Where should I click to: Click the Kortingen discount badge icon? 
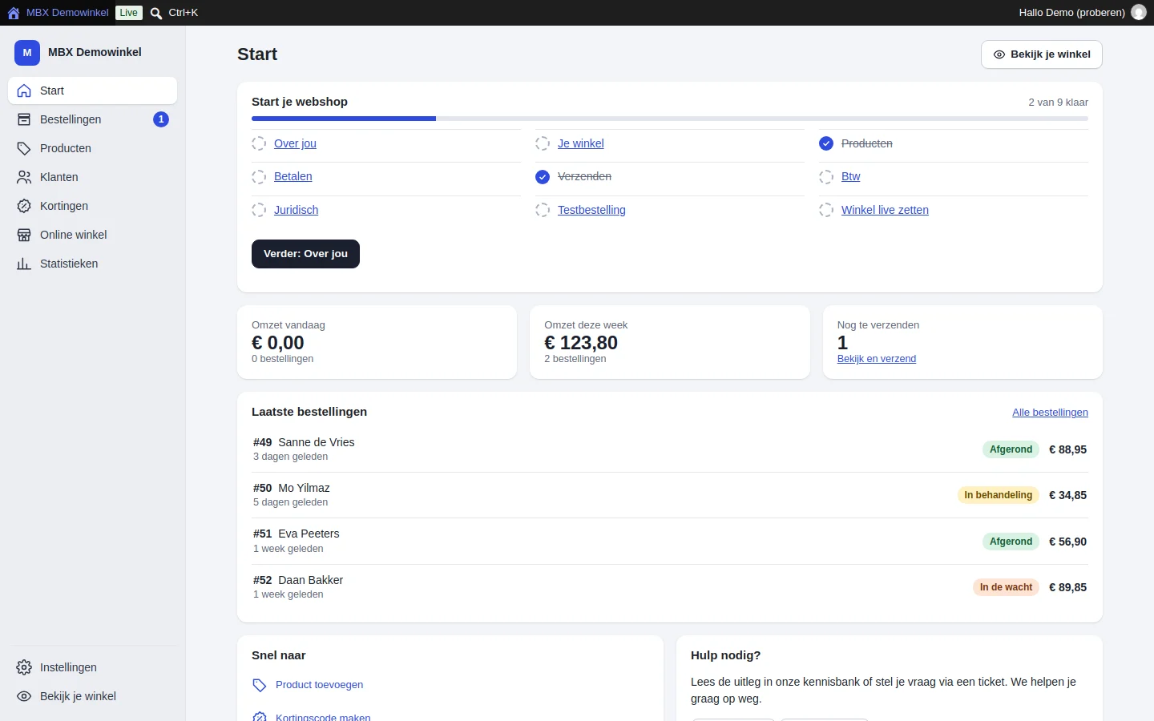pos(24,206)
